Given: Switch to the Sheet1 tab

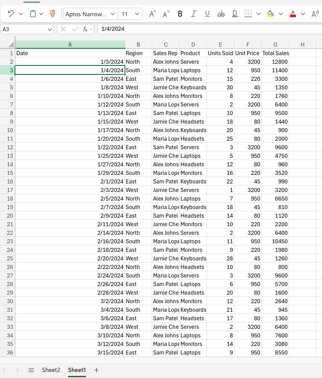Looking at the screenshot, I should (x=77, y=370).
